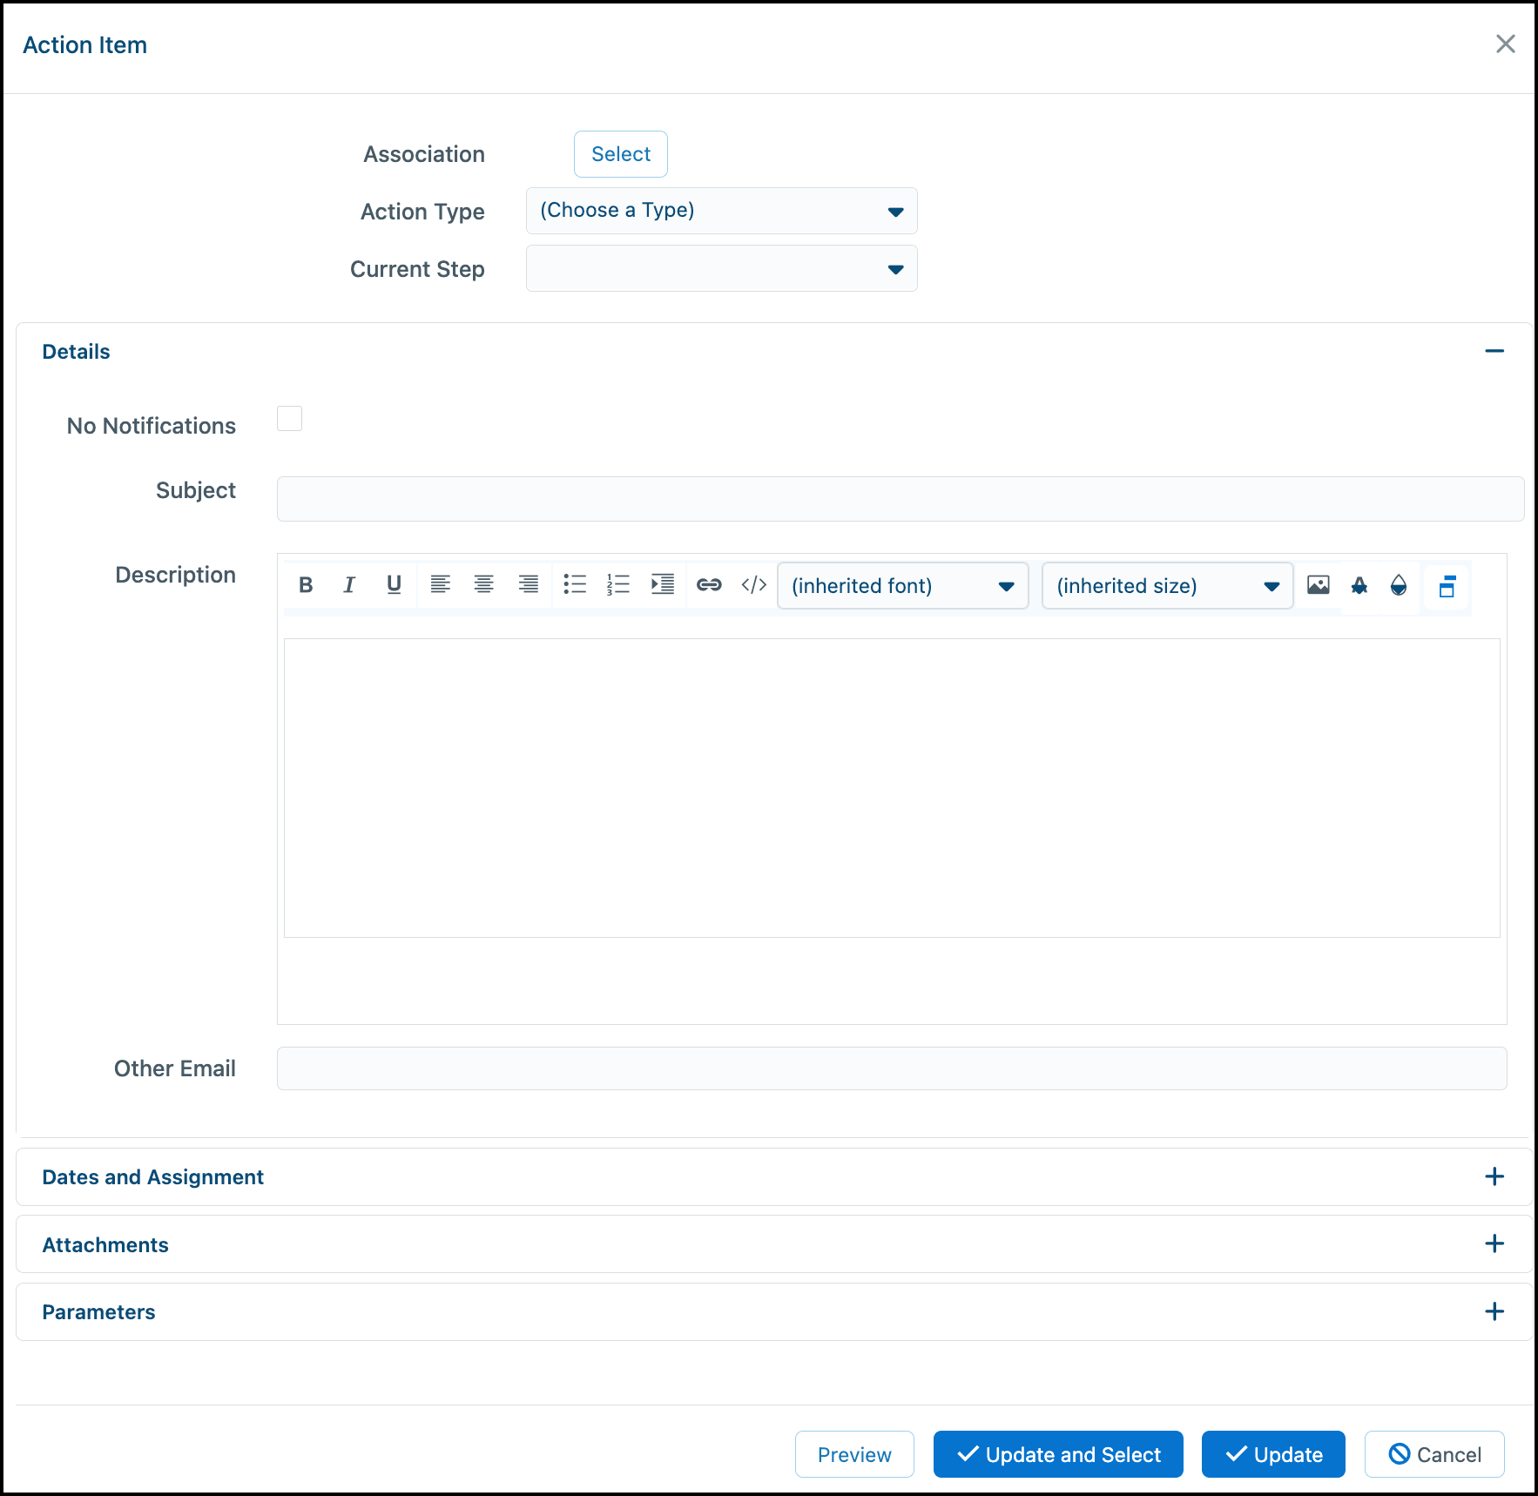This screenshot has height=1496, width=1538.
Task: Collapse the Details section
Action: [1494, 351]
